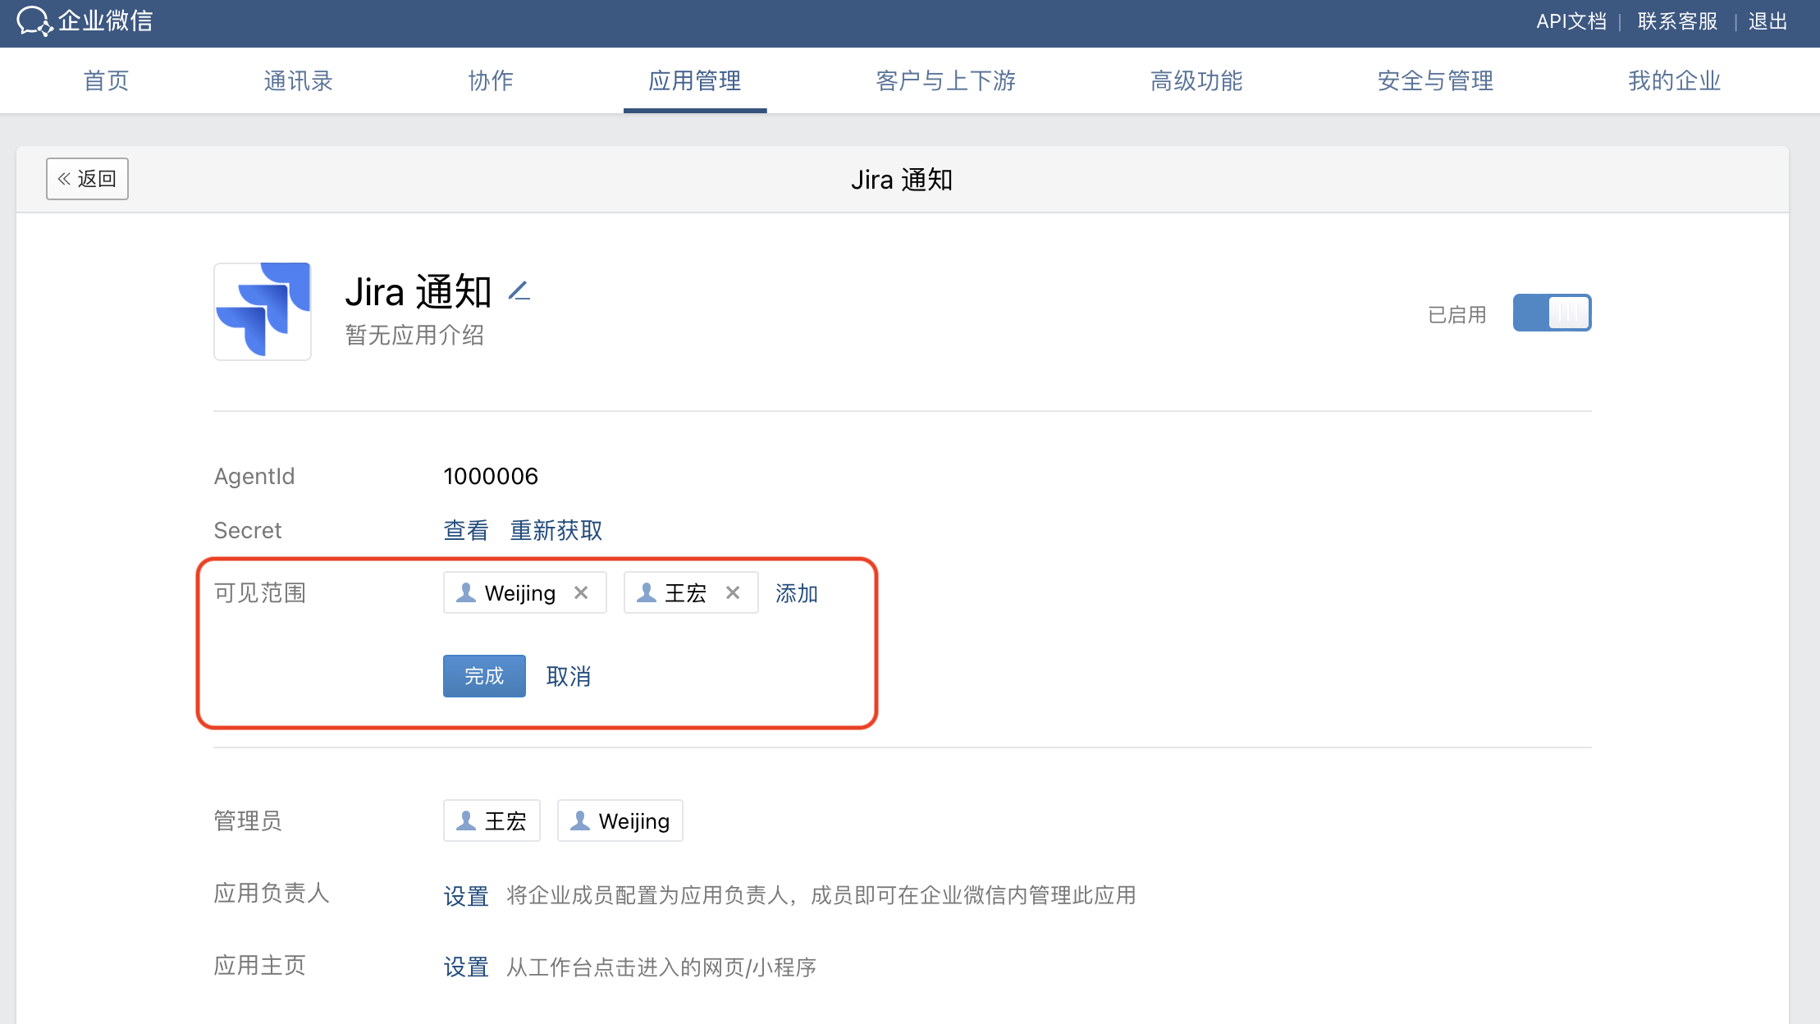The width and height of the screenshot is (1820, 1024).
Task: Toggle the 已启用 app switch
Action: tap(1551, 313)
